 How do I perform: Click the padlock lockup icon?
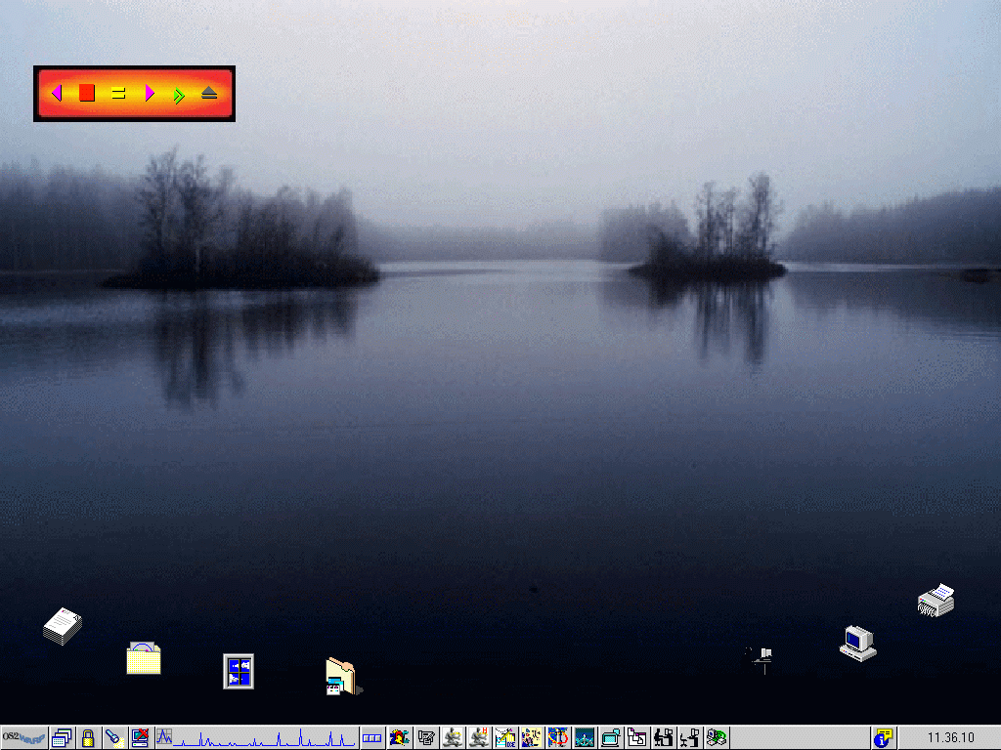[88, 738]
